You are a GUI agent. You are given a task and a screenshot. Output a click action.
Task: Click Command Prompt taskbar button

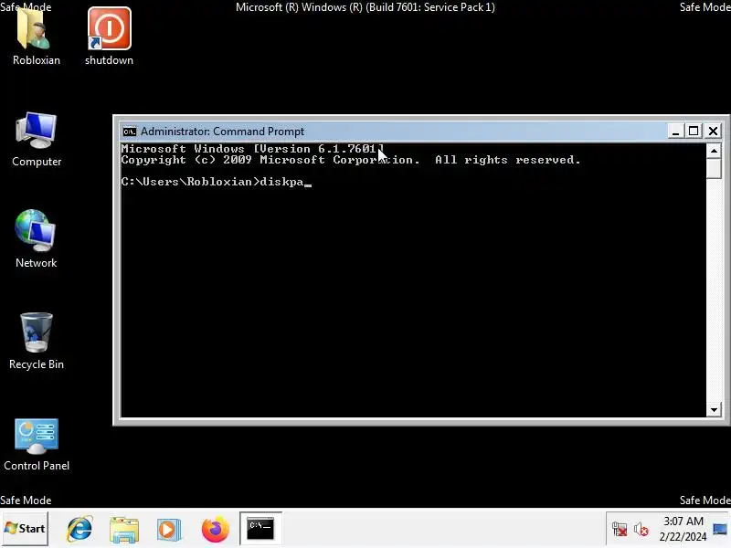(260, 528)
